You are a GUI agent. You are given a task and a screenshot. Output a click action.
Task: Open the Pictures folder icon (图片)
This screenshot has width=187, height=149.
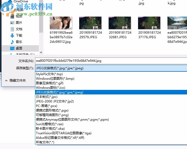(12, 23)
